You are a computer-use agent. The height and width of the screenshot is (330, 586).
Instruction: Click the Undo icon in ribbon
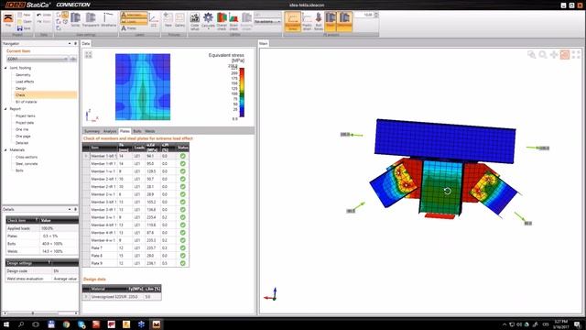38,15
